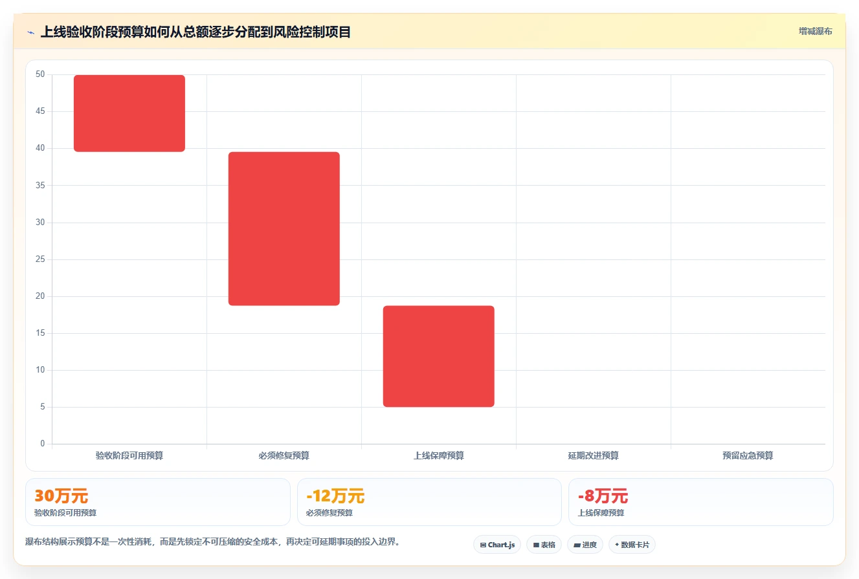Click the 验收阶段可用预算 x-axis label
Screen dimensions: 859x579
pyautogui.click(x=129, y=455)
